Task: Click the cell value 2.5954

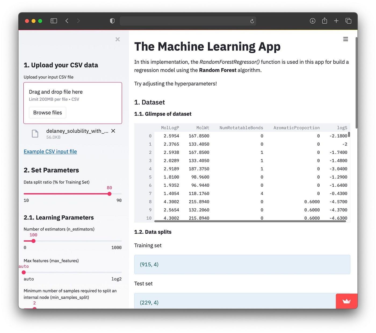Action: point(171,136)
